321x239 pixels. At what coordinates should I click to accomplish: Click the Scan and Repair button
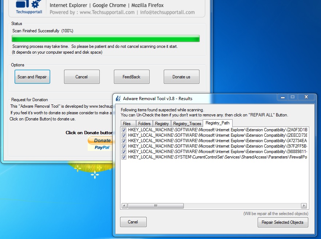point(32,77)
